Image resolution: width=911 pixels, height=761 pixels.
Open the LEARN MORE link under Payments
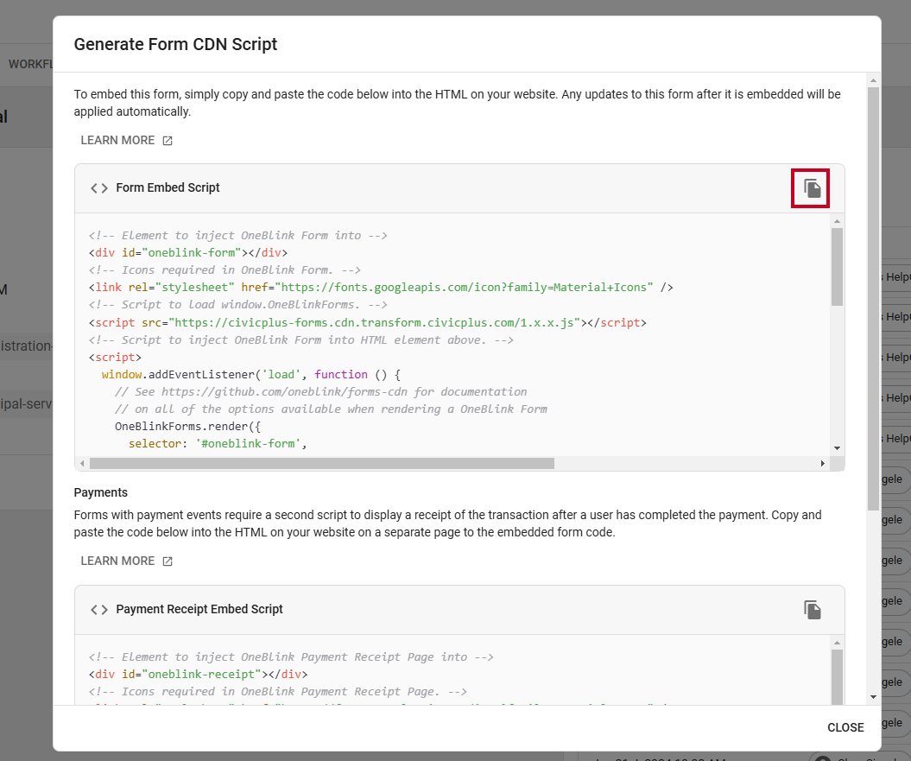(x=126, y=561)
